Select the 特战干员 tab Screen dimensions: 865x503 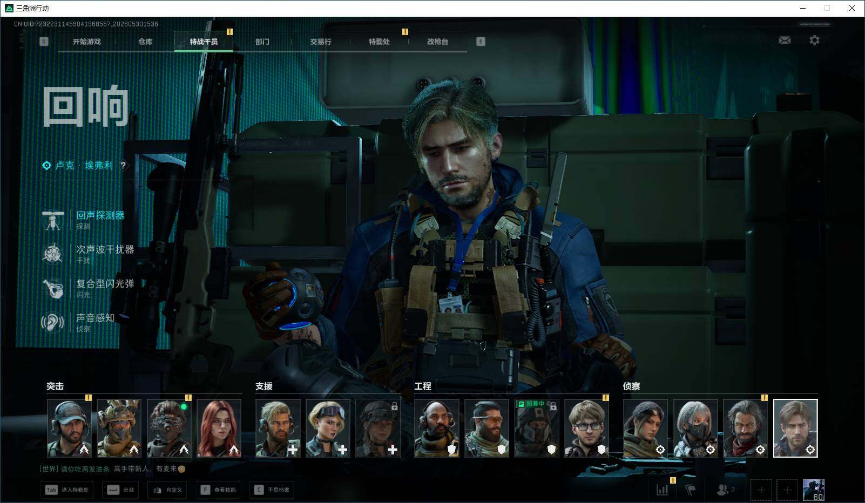(204, 42)
